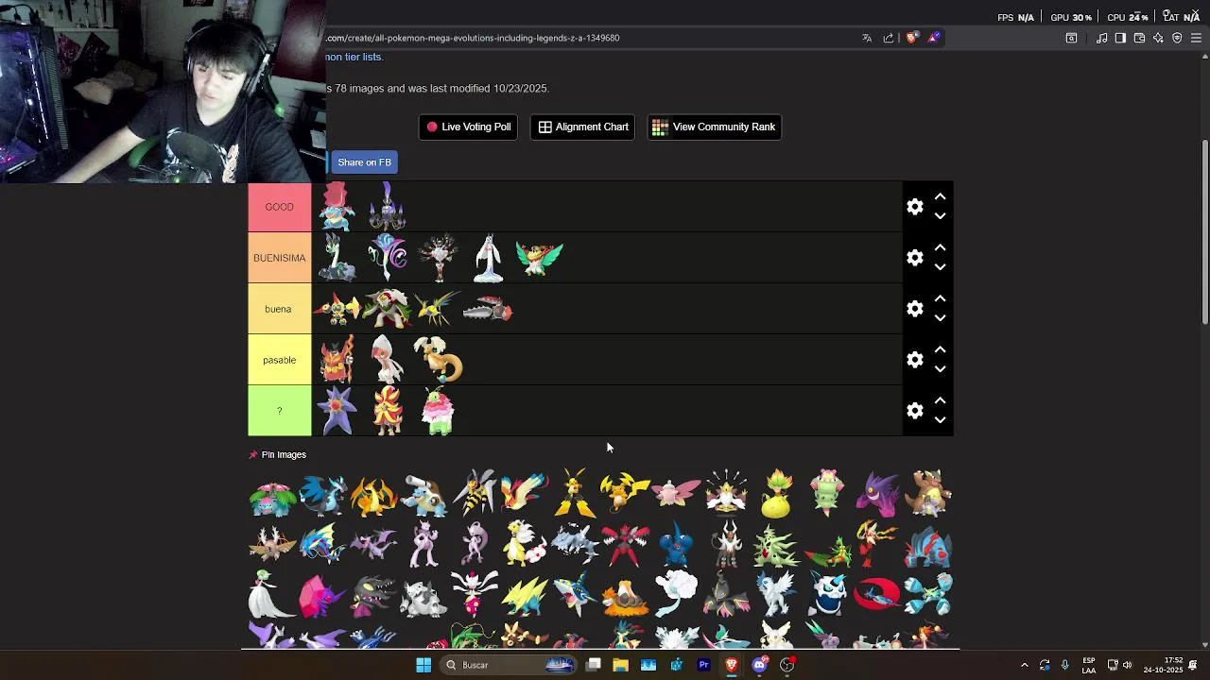Select Mega Starmie in ? tier
1210x680 pixels.
337,411
